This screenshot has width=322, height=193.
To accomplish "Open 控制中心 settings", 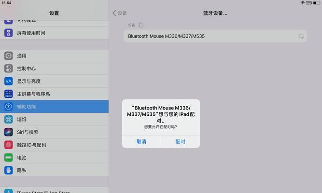I will click(x=54, y=69).
